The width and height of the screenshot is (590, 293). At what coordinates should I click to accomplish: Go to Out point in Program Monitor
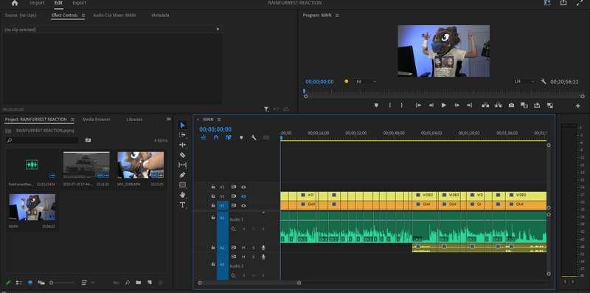coord(469,106)
